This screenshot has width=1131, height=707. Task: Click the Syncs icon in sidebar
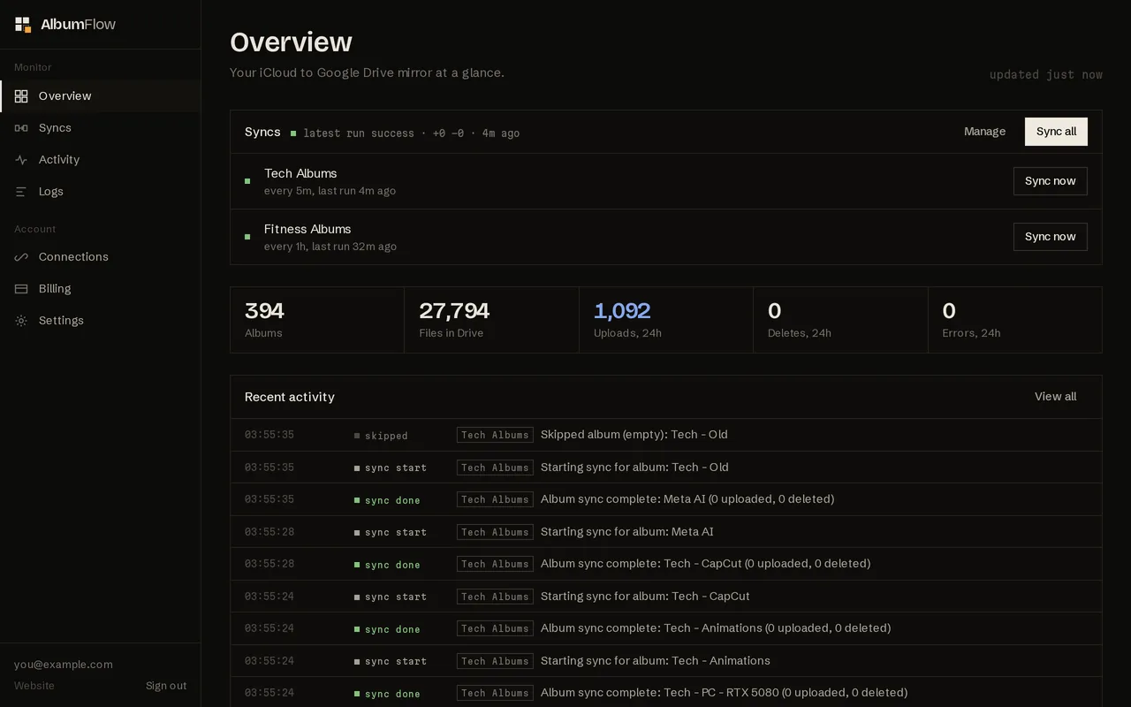pyautogui.click(x=21, y=128)
